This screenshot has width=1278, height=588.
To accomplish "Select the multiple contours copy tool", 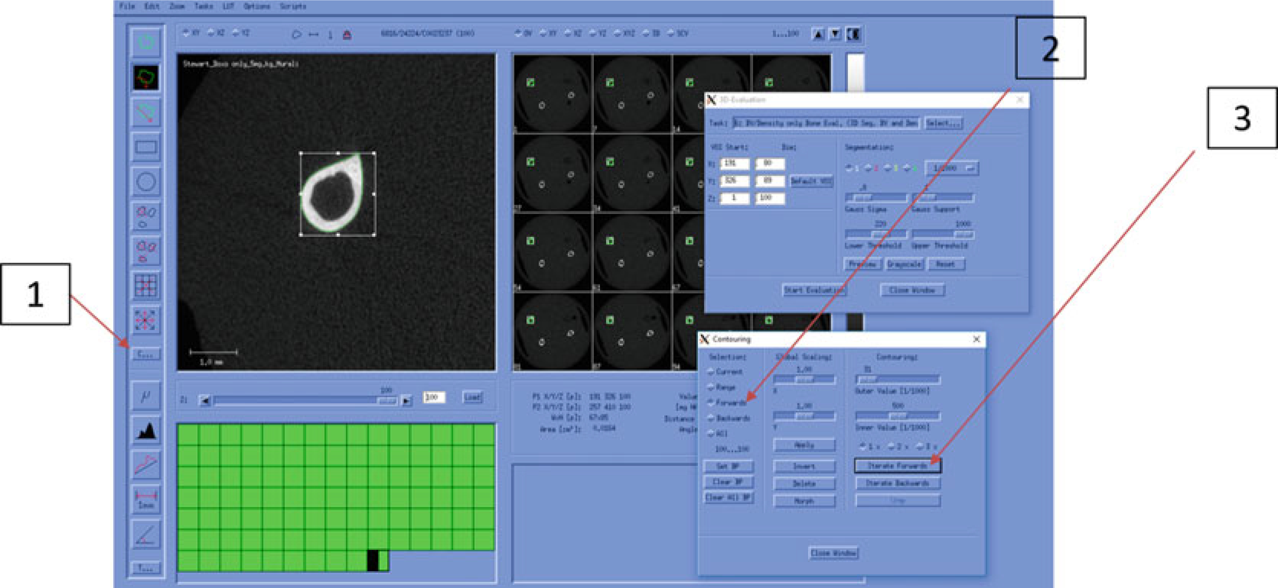I will click(x=145, y=217).
